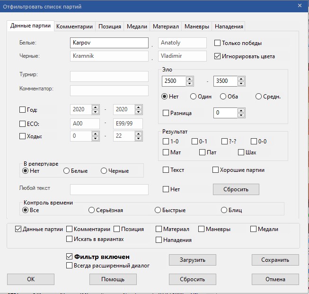Select Elo option Оба
This screenshot has width=309, height=294.
pyautogui.click(x=223, y=97)
